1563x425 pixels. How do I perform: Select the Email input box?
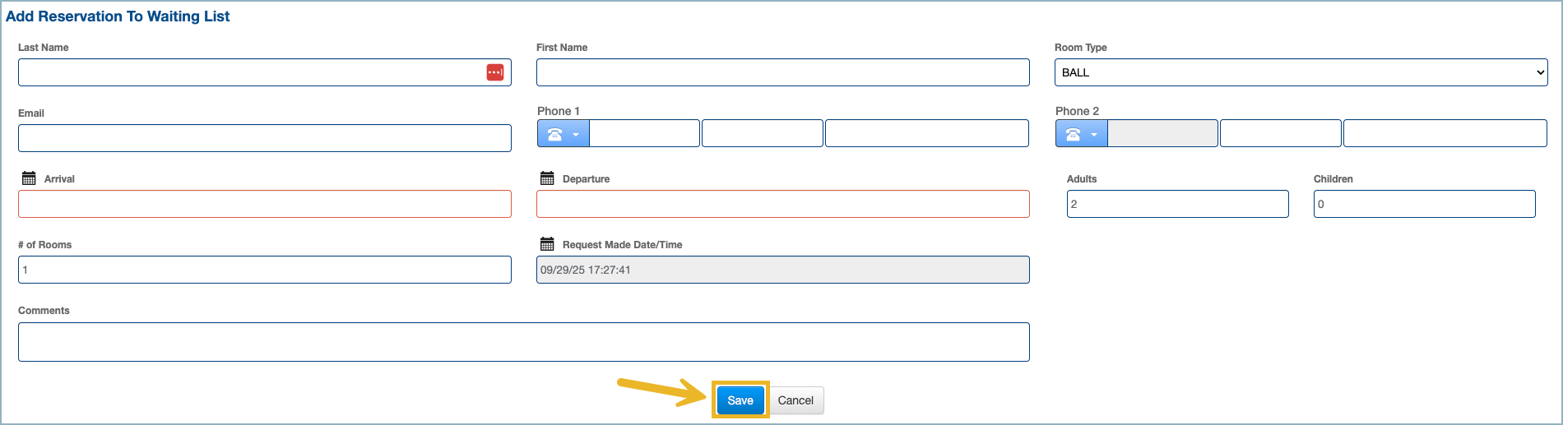264,138
